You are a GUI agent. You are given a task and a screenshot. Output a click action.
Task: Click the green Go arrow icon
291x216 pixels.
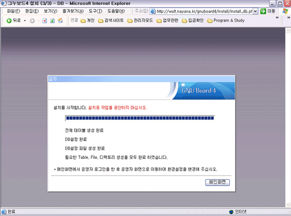pos(263,11)
